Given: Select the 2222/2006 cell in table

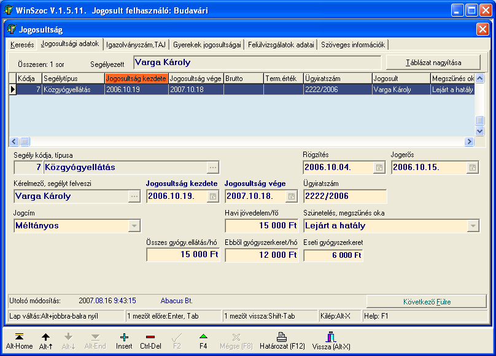Looking at the screenshot, I should [x=338, y=90].
